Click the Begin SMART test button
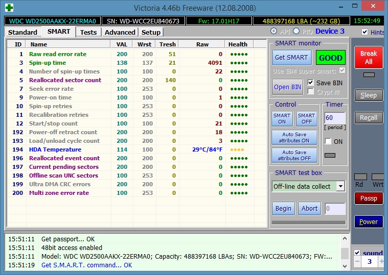Viewport: 388px width, 275px height. pos(283,209)
